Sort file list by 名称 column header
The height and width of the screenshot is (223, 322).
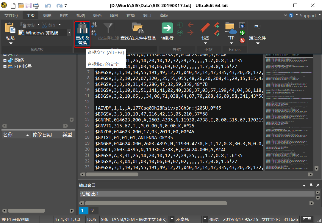tap(16, 135)
